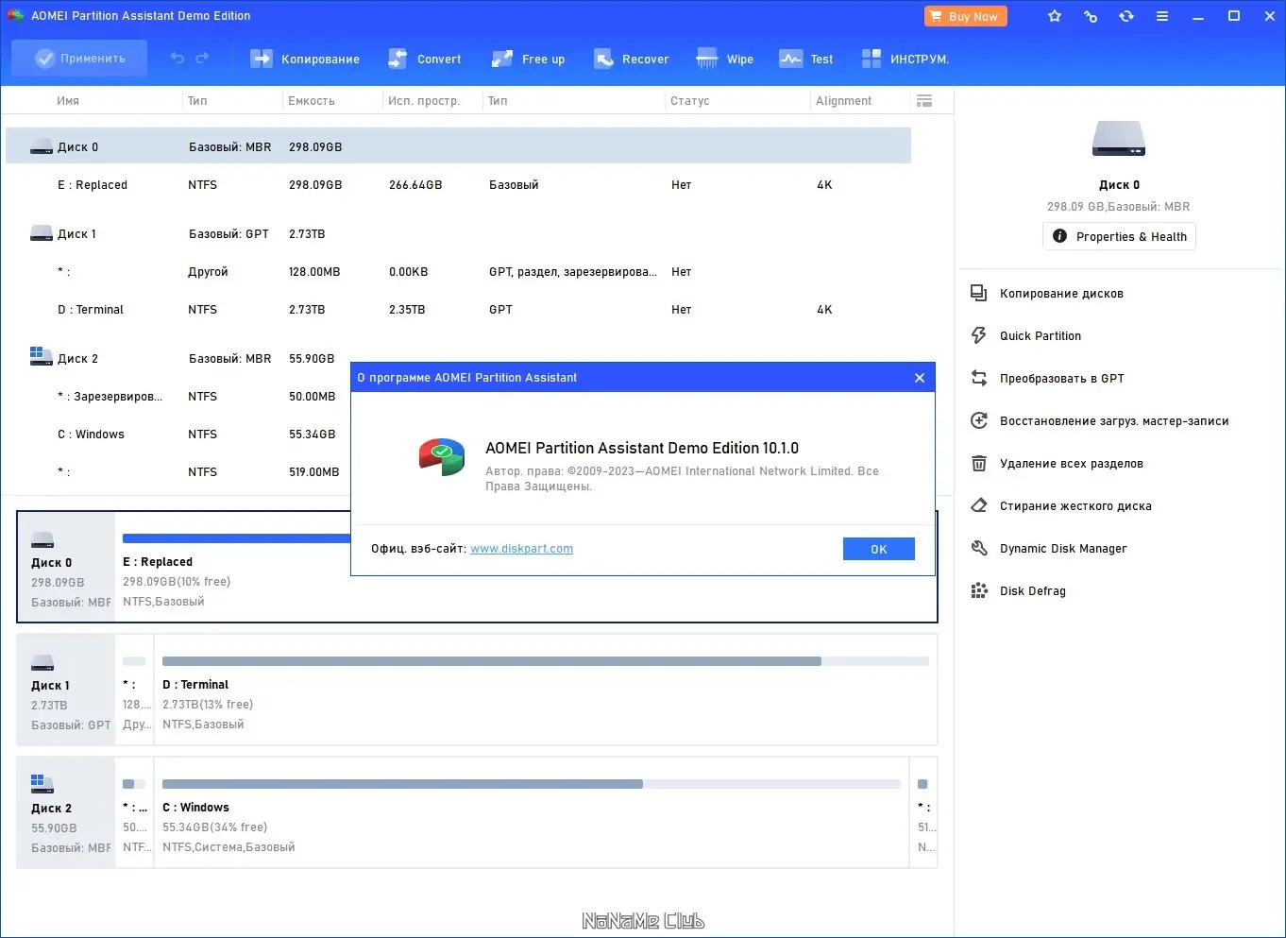Click the Восстановление загруз. мастер-записи icon

(979, 421)
